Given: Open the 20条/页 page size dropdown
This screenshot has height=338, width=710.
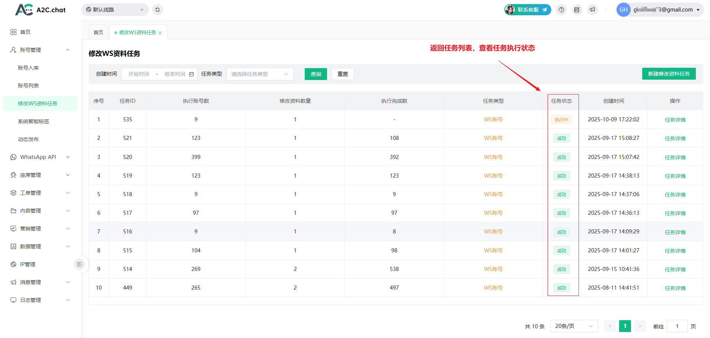Looking at the screenshot, I should pos(574,326).
